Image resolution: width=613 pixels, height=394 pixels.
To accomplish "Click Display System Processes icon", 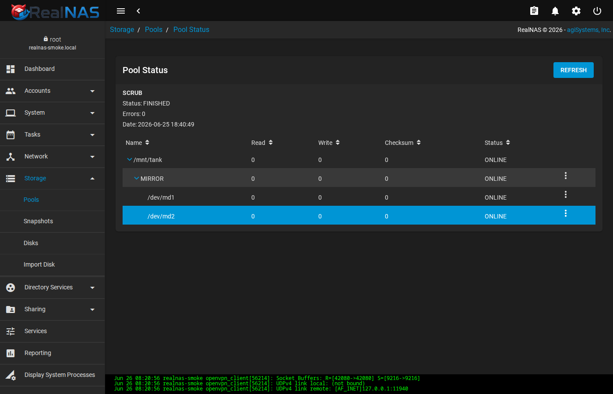I will tap(11, 375).
